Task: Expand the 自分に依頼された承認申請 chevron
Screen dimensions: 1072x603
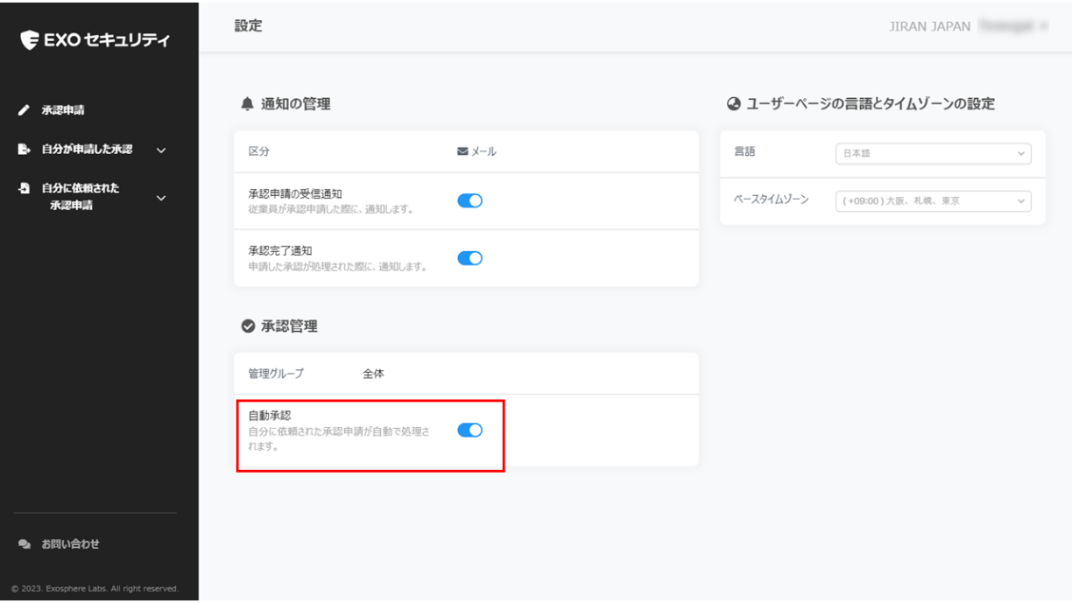Action: (161, 198)
